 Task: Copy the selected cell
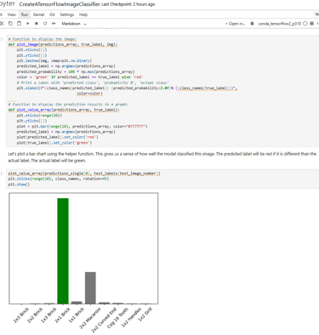pos(10,24)
